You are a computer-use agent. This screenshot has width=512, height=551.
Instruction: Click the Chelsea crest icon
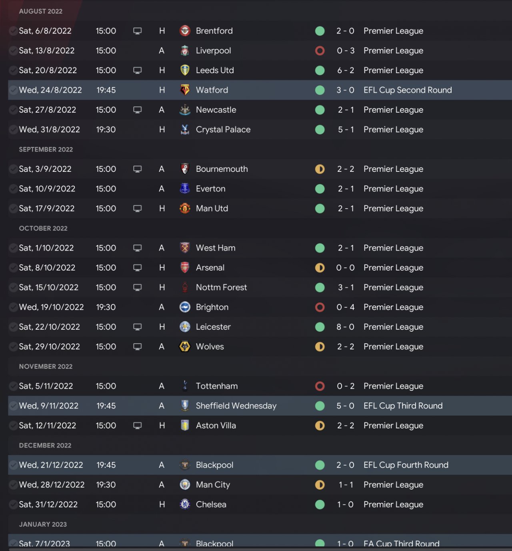(x=185, y=504)
